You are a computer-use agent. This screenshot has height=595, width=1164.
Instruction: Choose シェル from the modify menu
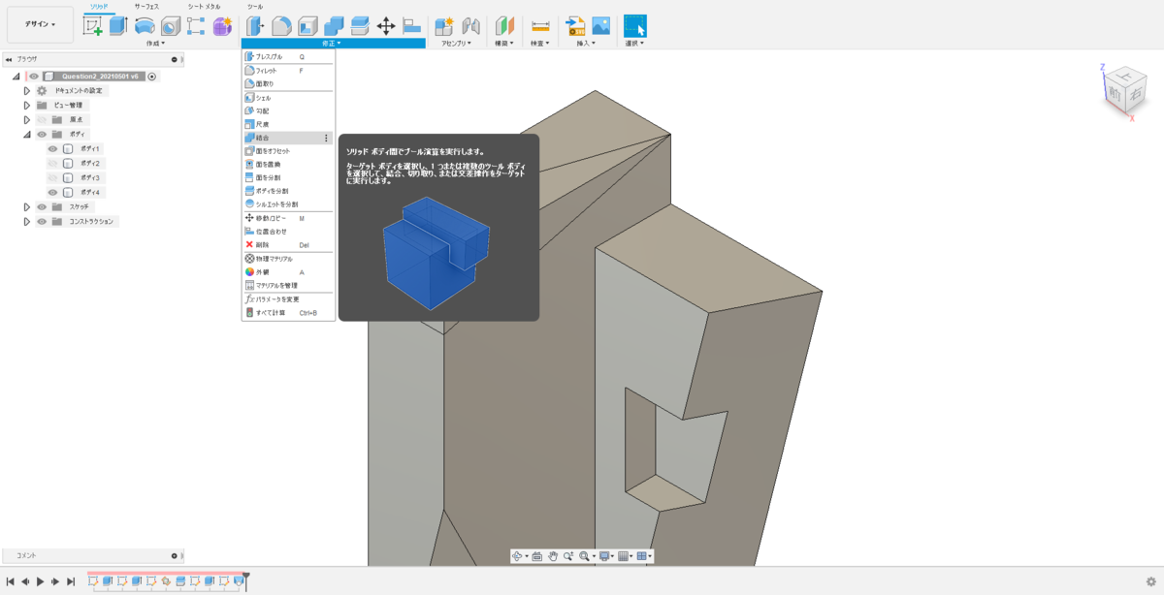pos(288,98)
